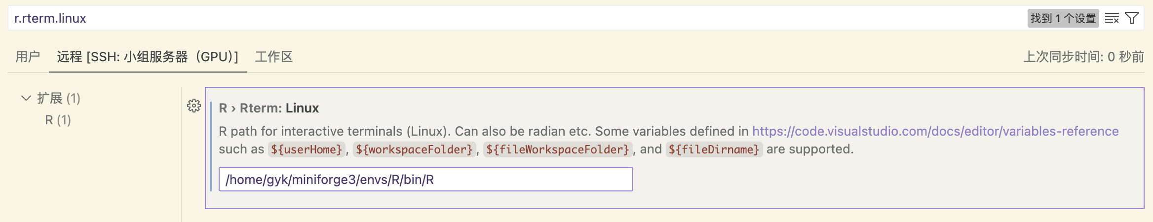
Task: Clear the settings search input icon
Action: (x=1112, y=18)
